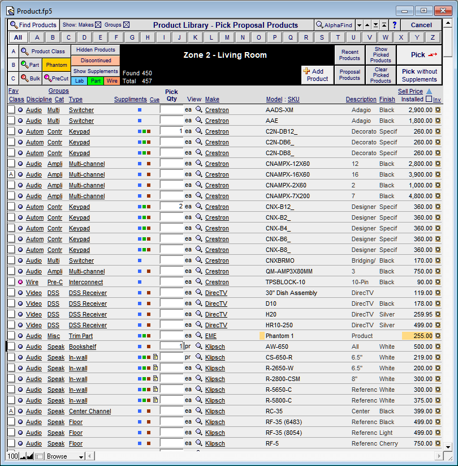Click the Find Products magnifier button
Screen dimensions: 458x466
coord(33,25)
